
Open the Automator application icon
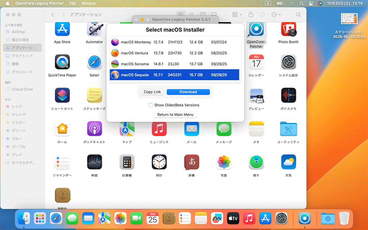(x=94, y=29)
